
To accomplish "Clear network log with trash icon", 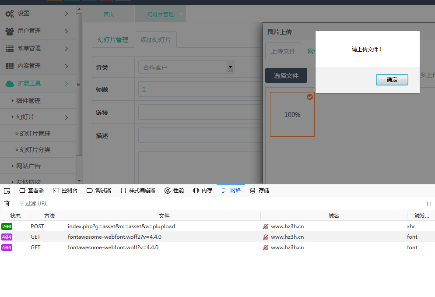I will 7,203.
